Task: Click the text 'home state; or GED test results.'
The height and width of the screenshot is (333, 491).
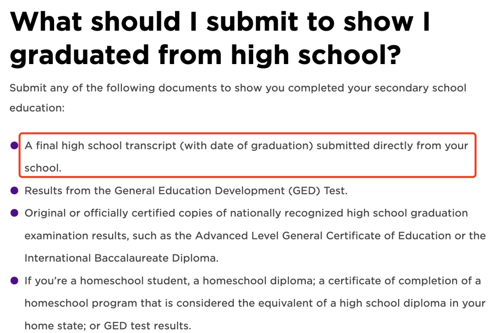Action: coord(108,326)
